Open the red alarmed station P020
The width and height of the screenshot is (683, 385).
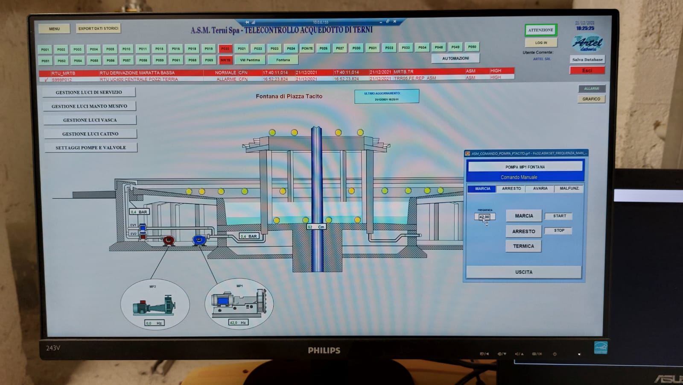(x=225, y=49)
